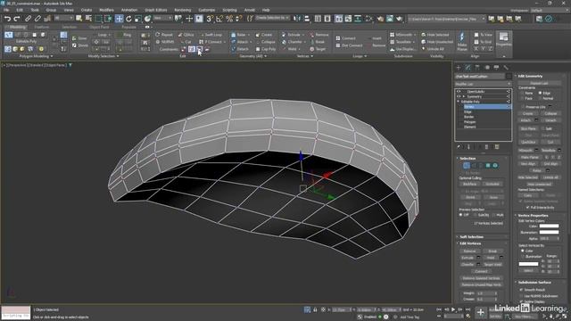571x321 pixels.
Task: Open the Rendering menu
Action: pyautogui.click(x=182, y=10)
